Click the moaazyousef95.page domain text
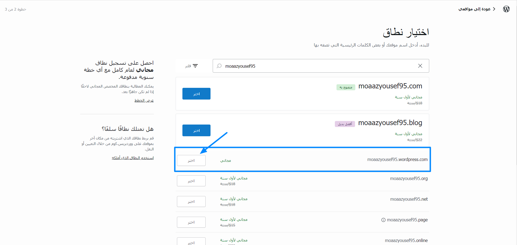This screenshot has height=245, width=517. click(x=407, y=220)
